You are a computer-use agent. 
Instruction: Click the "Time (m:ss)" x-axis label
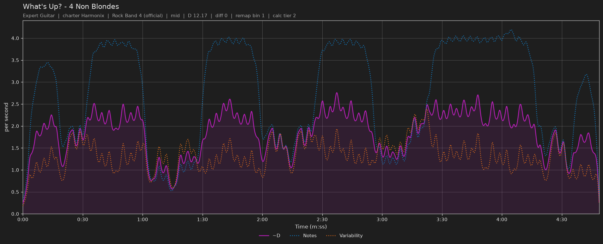(311, 227)
